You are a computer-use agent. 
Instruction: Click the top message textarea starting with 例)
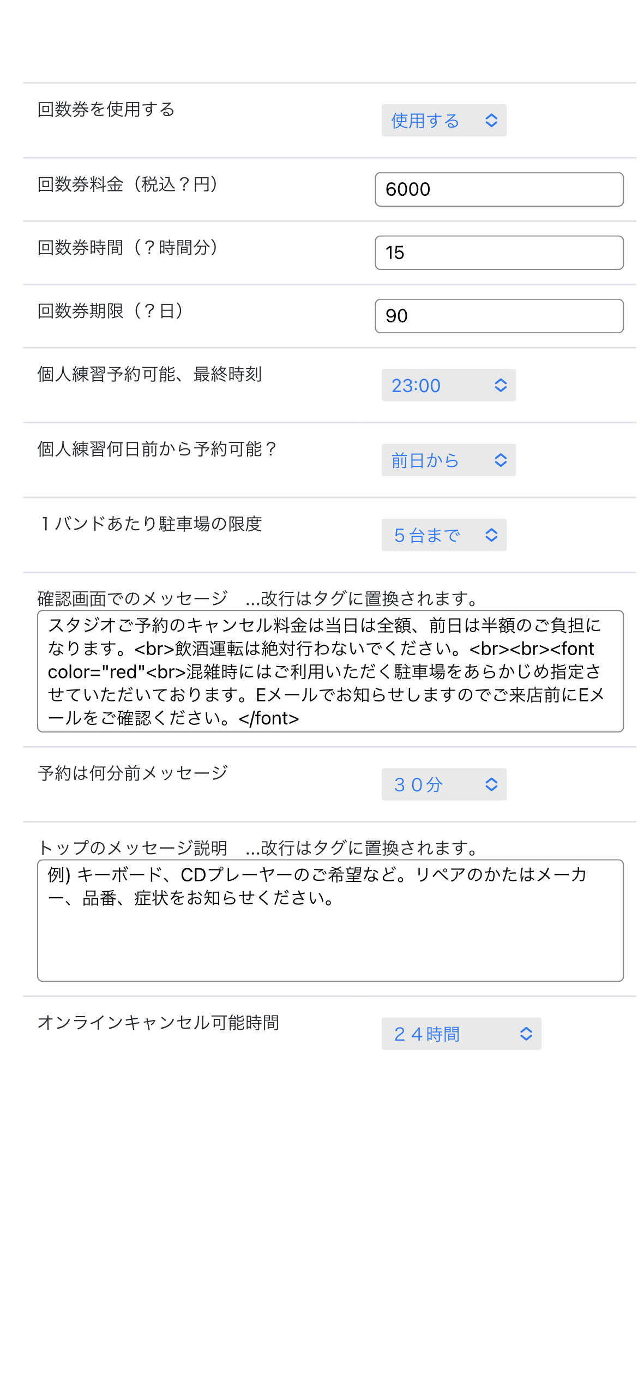(330, 921)
